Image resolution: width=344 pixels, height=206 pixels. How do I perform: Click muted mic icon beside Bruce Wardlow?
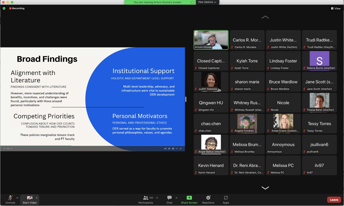(x=268, y=89)
